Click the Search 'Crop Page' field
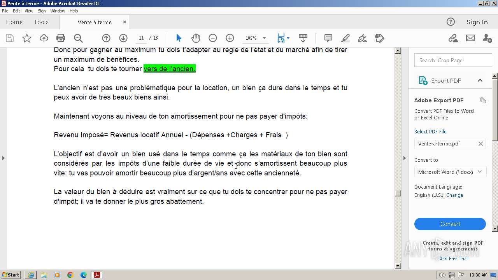Viewport: 498px width, 280px height. (453, 60)
